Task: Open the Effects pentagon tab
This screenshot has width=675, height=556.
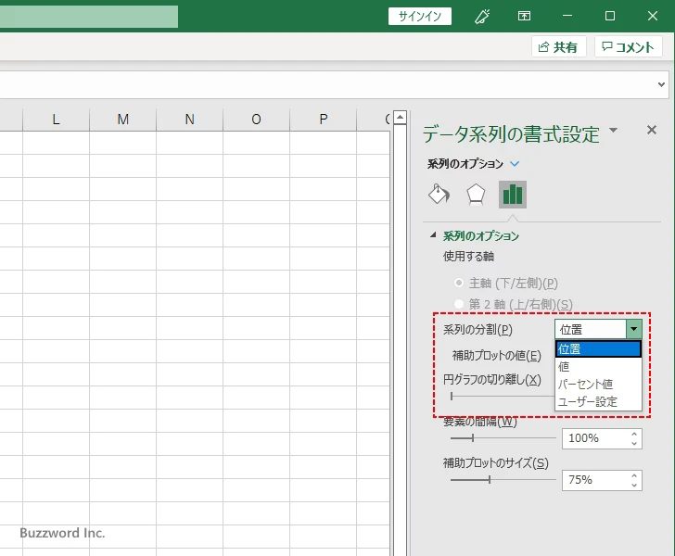Action: click(476, 195)
